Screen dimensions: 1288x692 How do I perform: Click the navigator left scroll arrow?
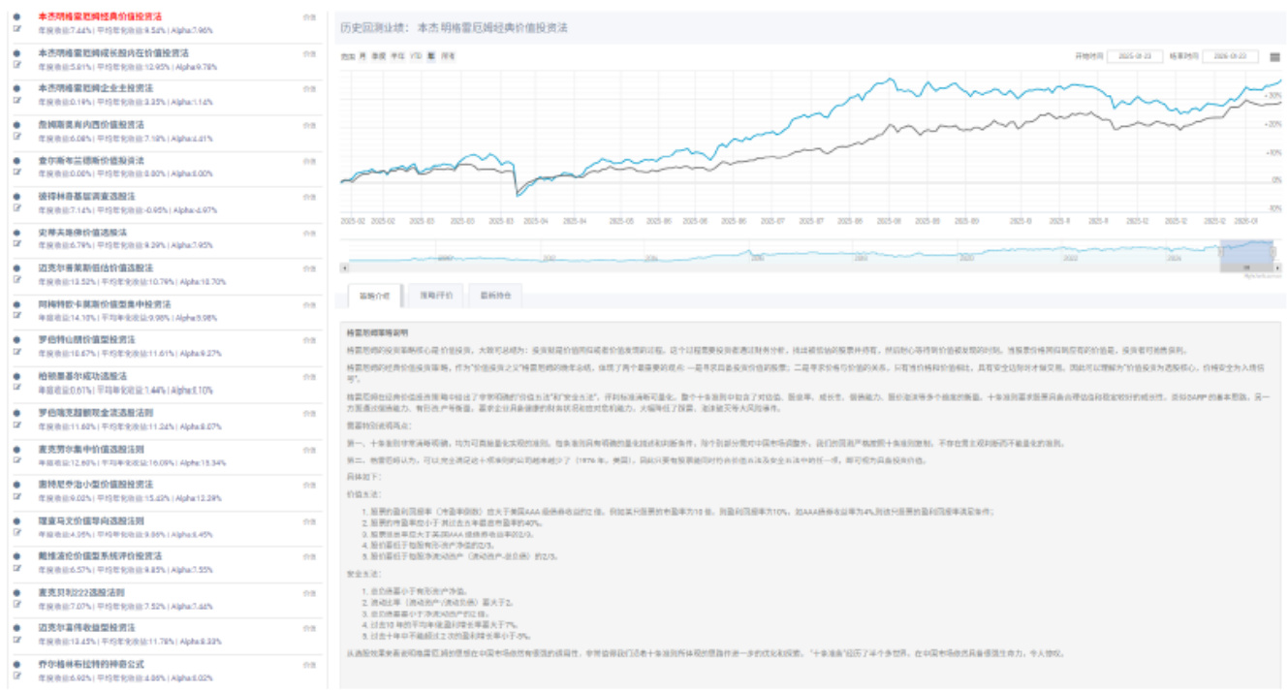[x=345, y=267]
